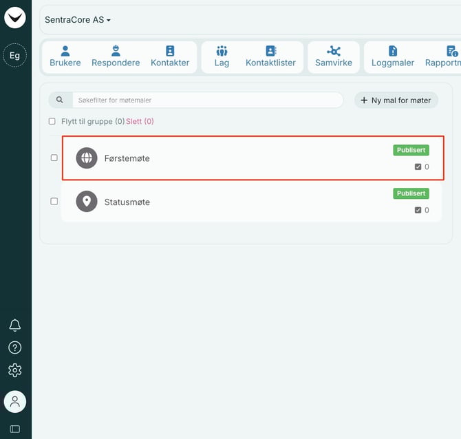Open the help question mark icon

[14, 347]
